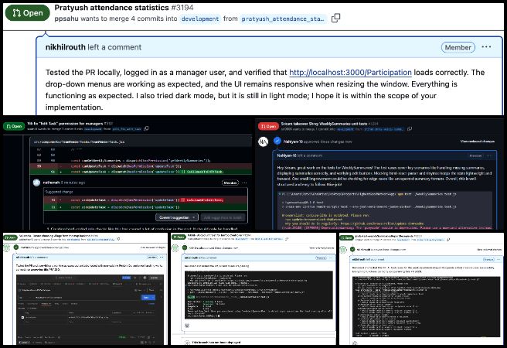
Task: Click reviewer avatar in bottom-middle PR
Action: coord(175,247)
